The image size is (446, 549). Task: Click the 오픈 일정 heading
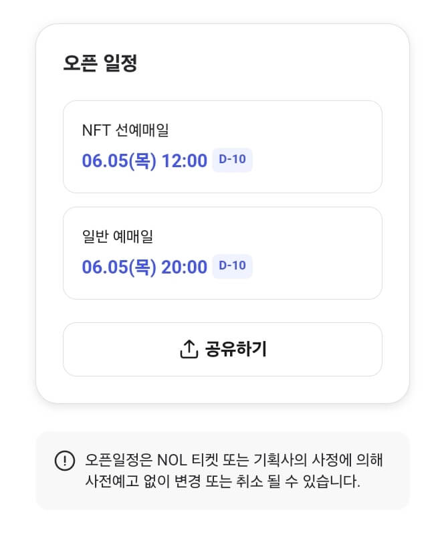tap(100, 64)
